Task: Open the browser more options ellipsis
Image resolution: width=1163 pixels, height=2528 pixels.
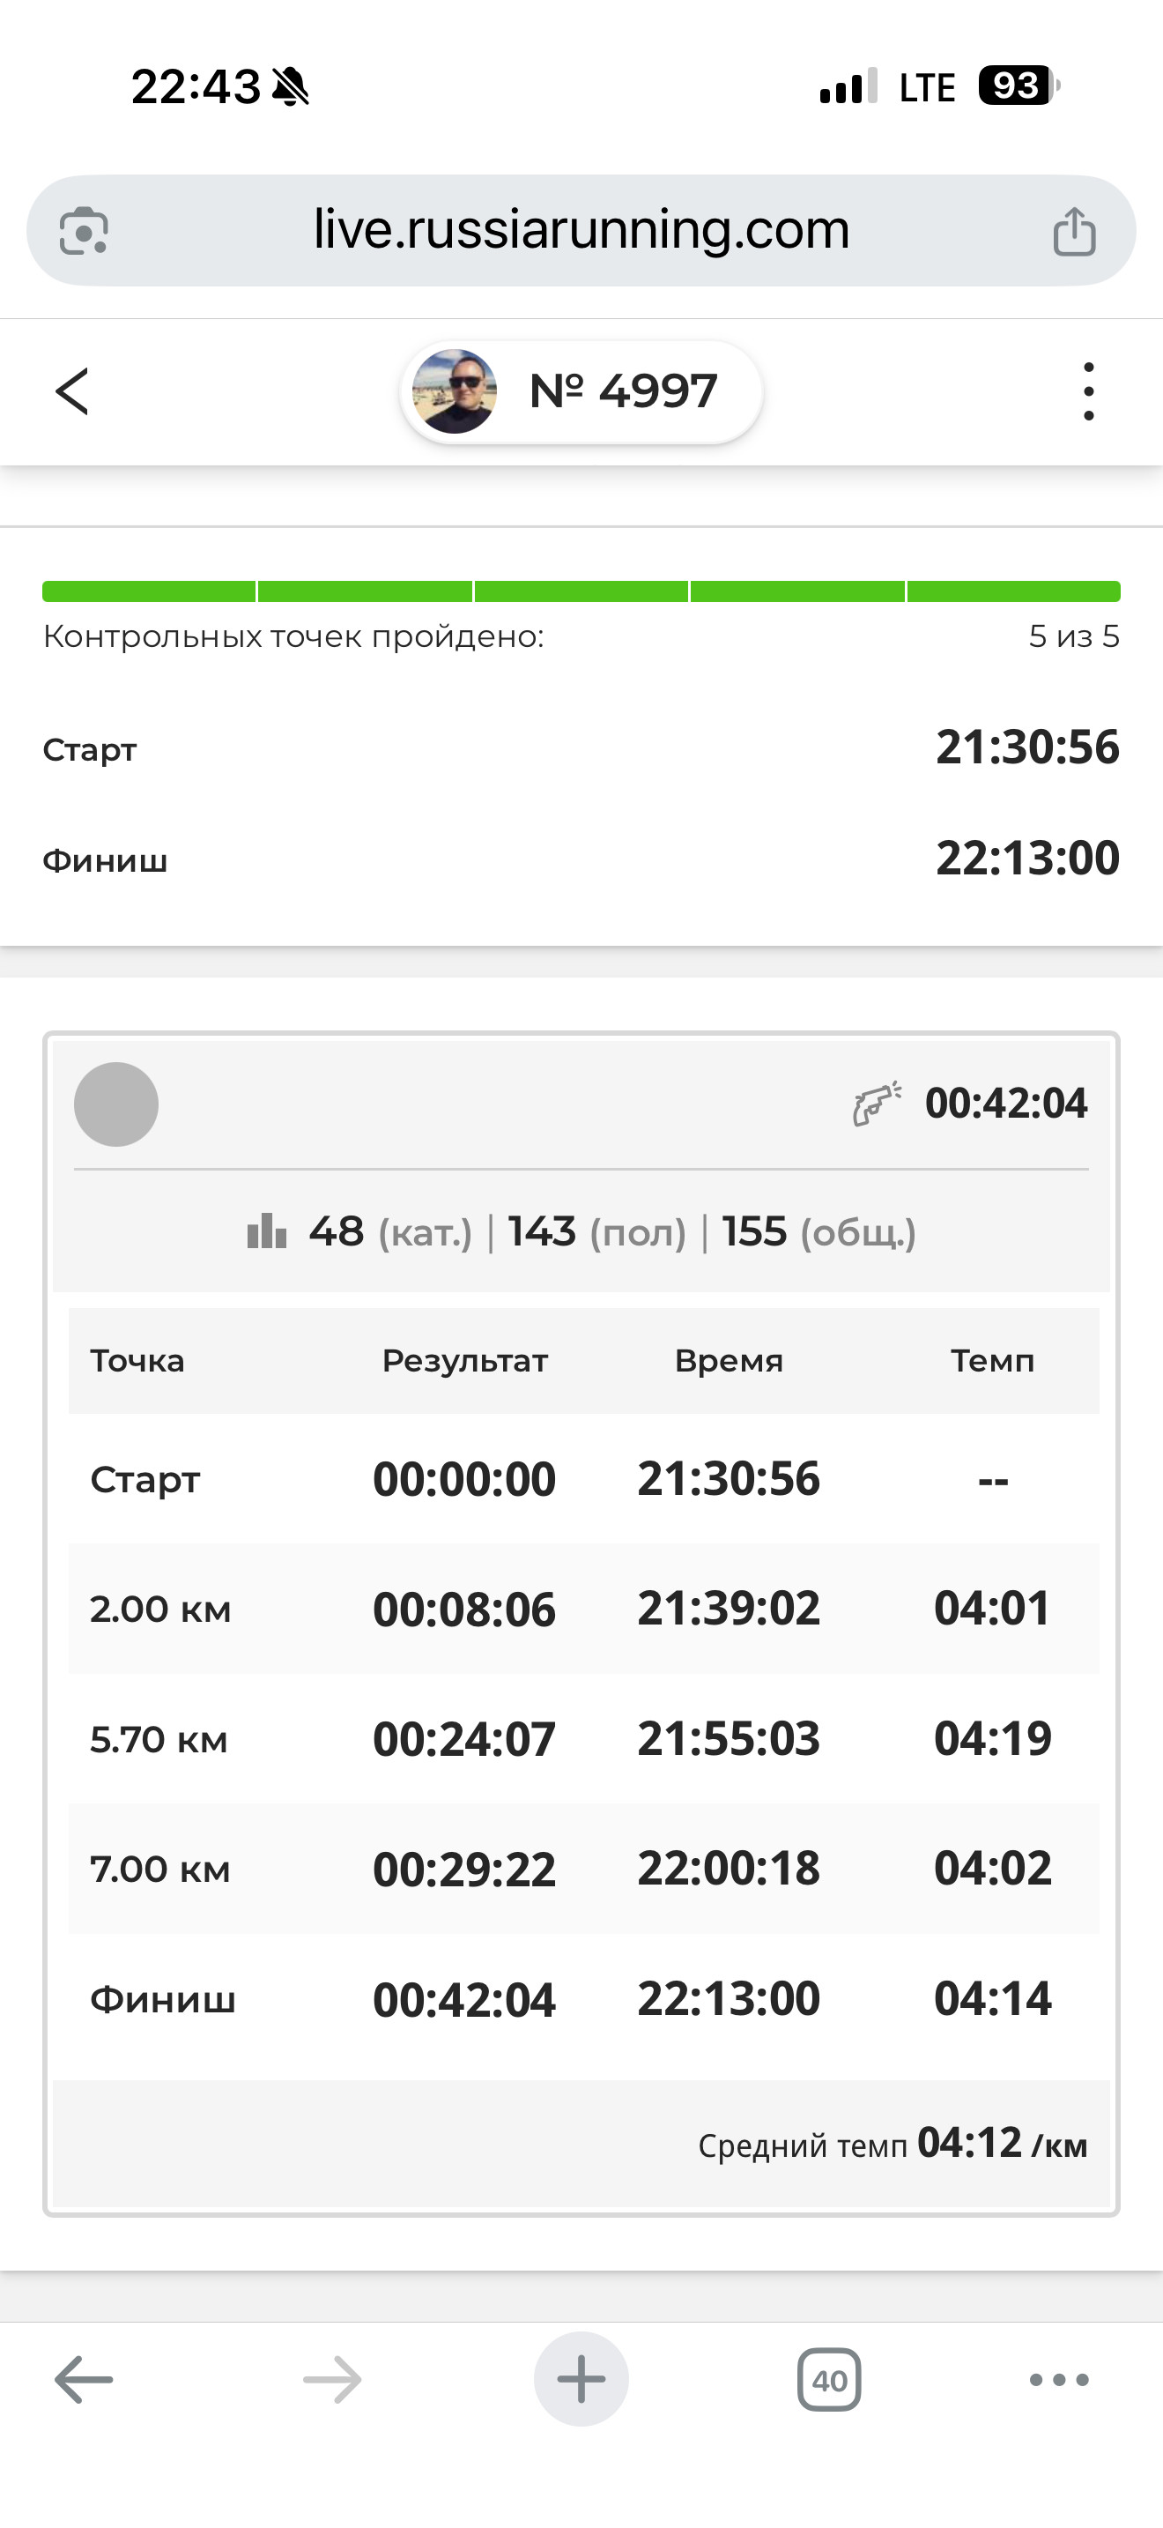Action: (x=1059, y=2380)
